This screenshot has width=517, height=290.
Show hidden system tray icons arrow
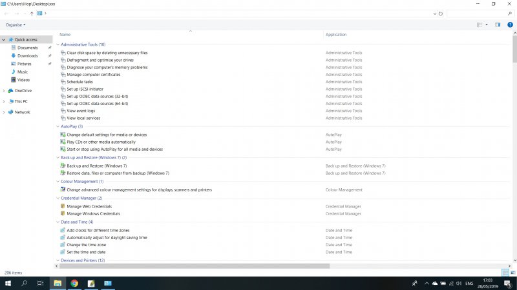[427, 283]
